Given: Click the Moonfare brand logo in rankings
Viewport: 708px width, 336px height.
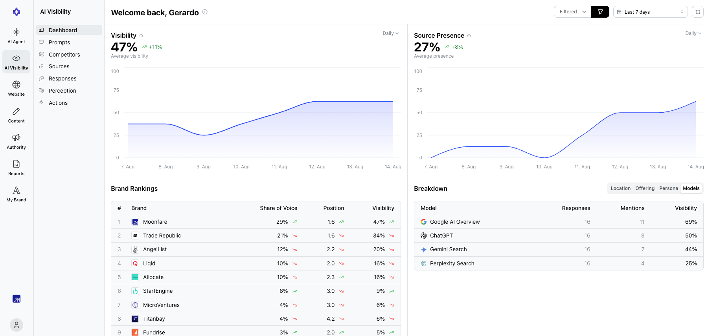Looking at the screenshot, I should tap(135, 222).
